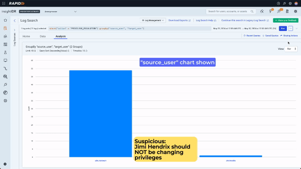The image size is (301, 169).
Task: Click the search magnifier icon in search box
Action: [x=252, y=11]
